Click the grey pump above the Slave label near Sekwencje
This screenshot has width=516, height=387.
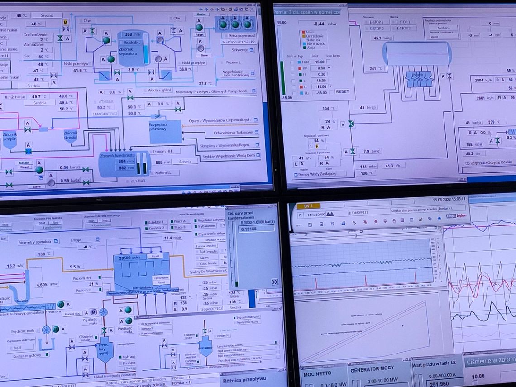click(201, 48)
